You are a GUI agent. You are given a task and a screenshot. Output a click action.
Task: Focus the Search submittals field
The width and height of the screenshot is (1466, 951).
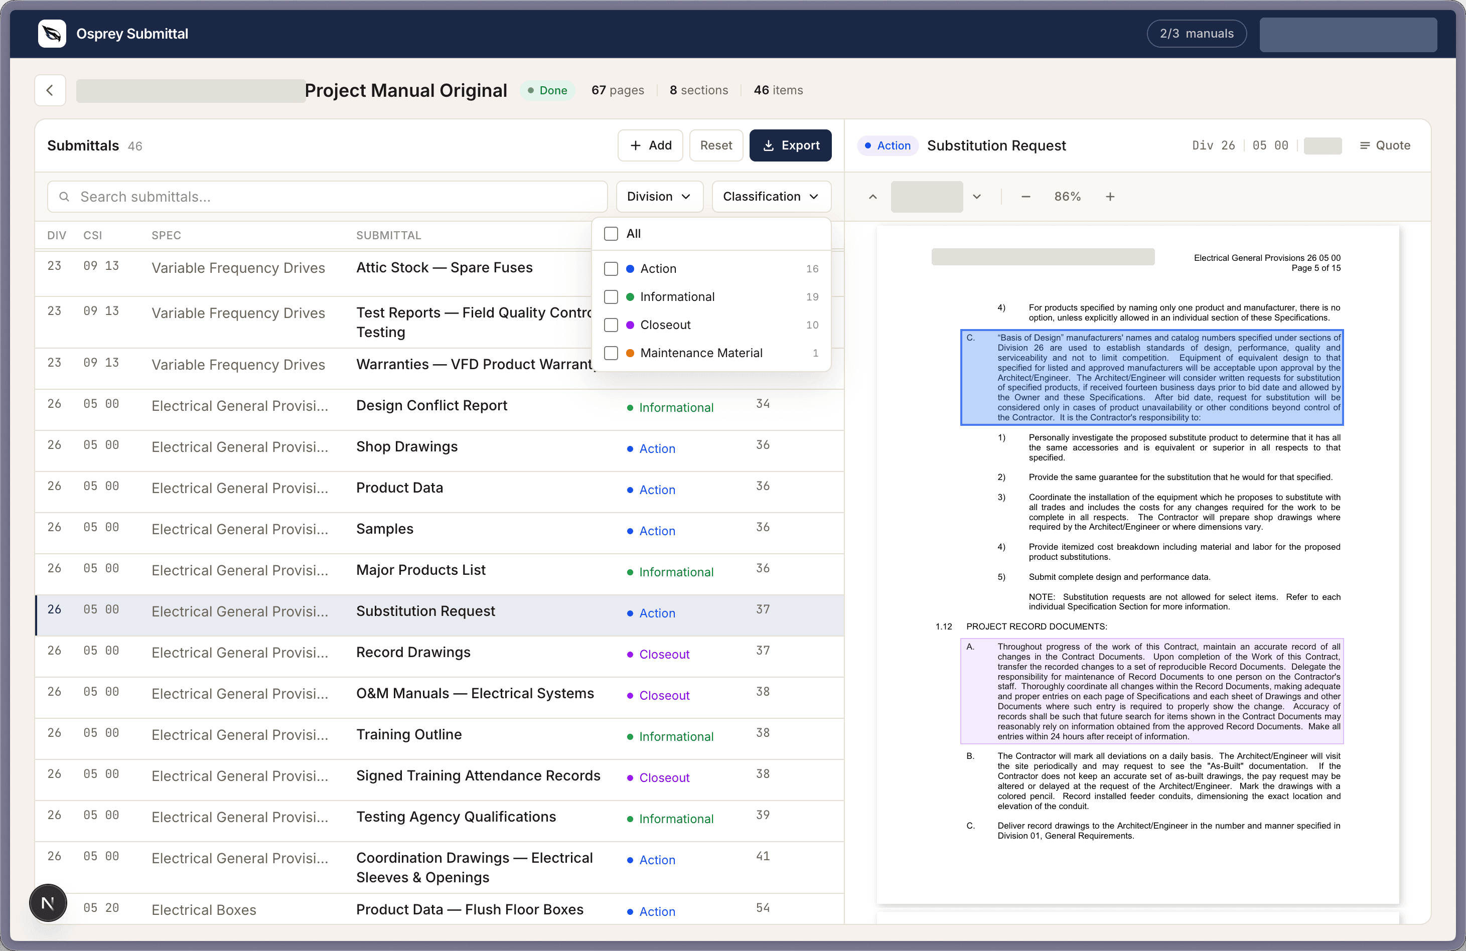coord(328,197)
